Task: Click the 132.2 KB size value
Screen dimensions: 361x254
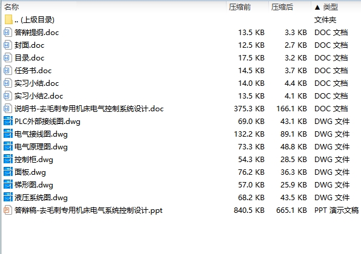Action: 249,134
